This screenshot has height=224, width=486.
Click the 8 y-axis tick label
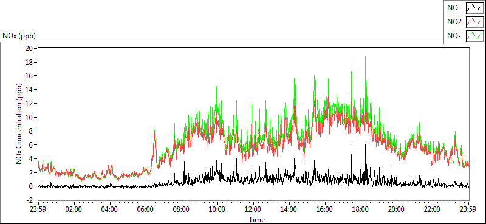[x=31, y=131]
